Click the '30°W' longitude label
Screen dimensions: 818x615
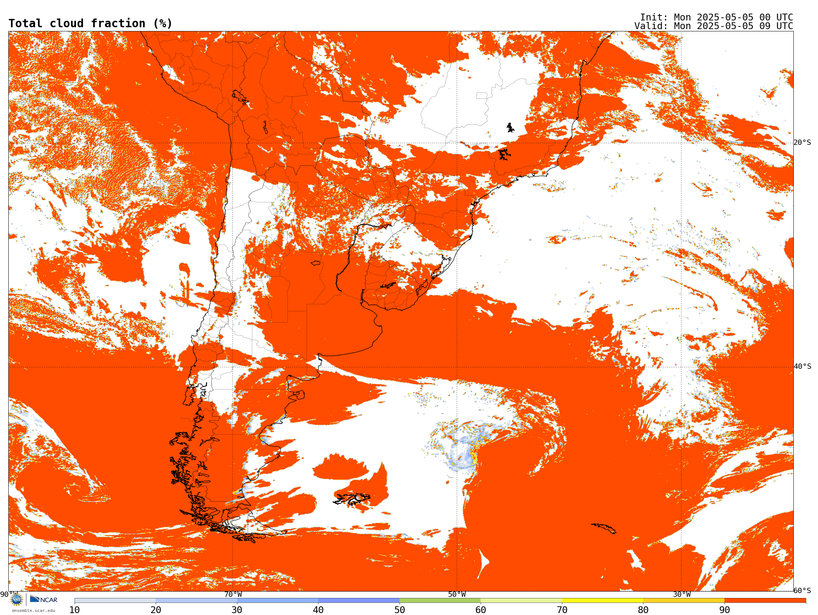(682, 595)
